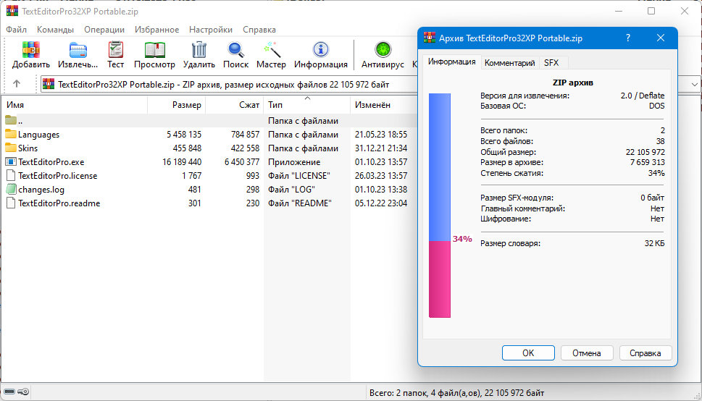Select the TextEditorPro.exe file name
This screenshot has height=401, width=702.
51,162
